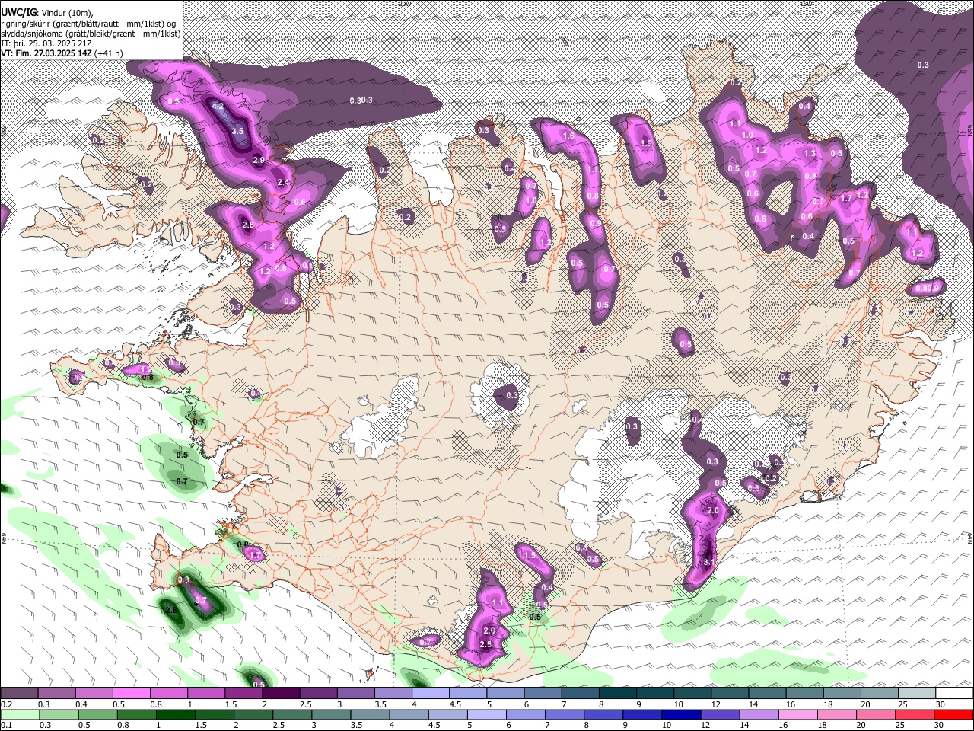Click the upper legend swatch starting at 3.5
Viewport: 974px width, 731px height.
[x=393, y=694]
